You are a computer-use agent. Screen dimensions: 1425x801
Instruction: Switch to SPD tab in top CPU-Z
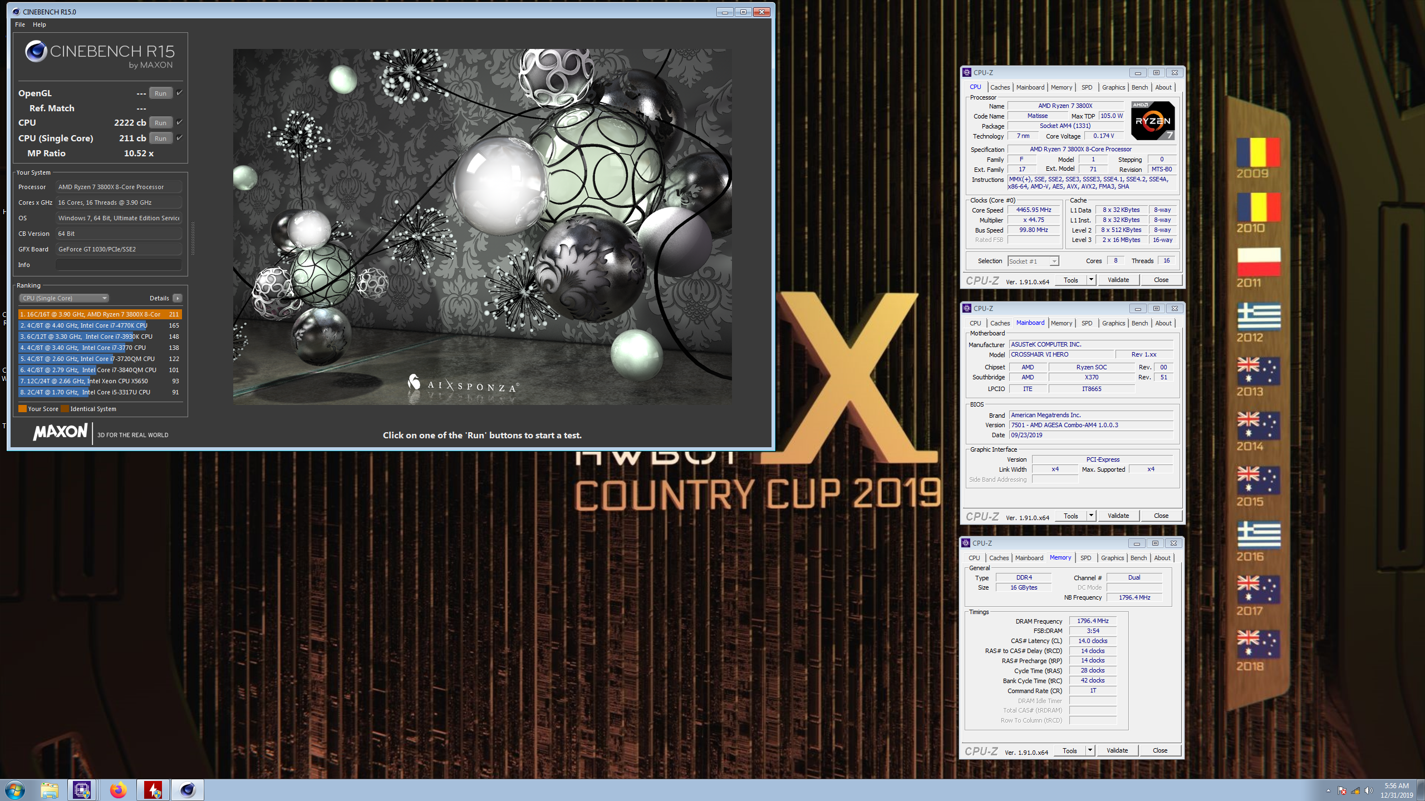tap(1087, 87)
